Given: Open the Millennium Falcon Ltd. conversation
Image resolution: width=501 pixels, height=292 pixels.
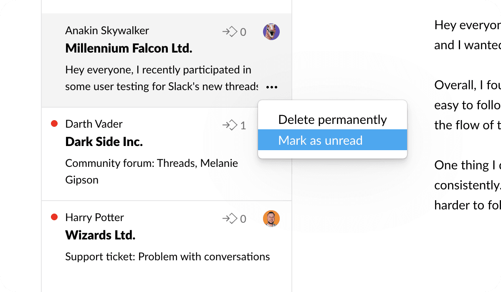Looking at the screenshot, I should coord(129,48).
